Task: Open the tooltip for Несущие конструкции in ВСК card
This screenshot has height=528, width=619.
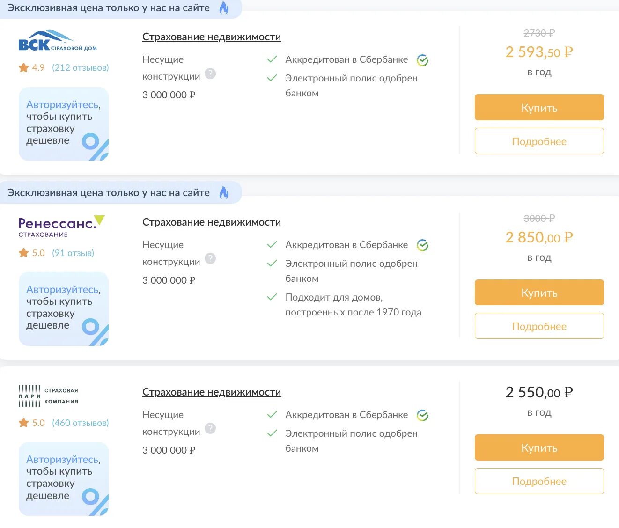Action: [210, 73]
